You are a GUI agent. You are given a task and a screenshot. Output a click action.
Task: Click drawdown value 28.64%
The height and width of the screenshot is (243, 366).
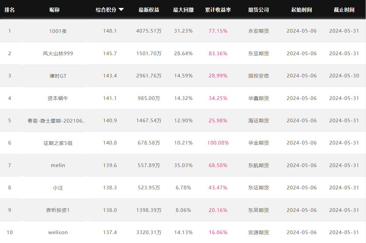(x=183, y=53)
